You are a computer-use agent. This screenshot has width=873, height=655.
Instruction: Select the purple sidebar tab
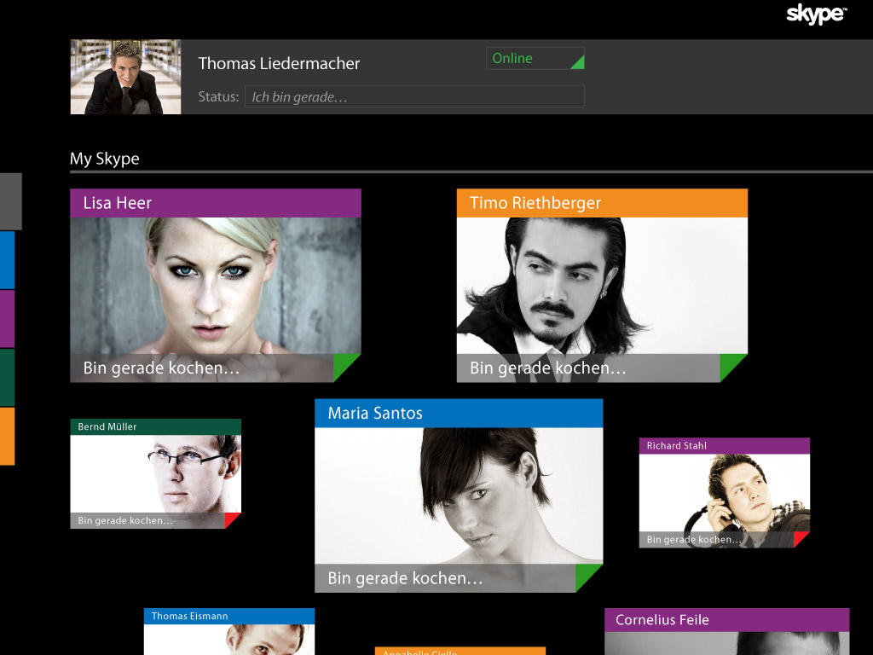point(7,319)
